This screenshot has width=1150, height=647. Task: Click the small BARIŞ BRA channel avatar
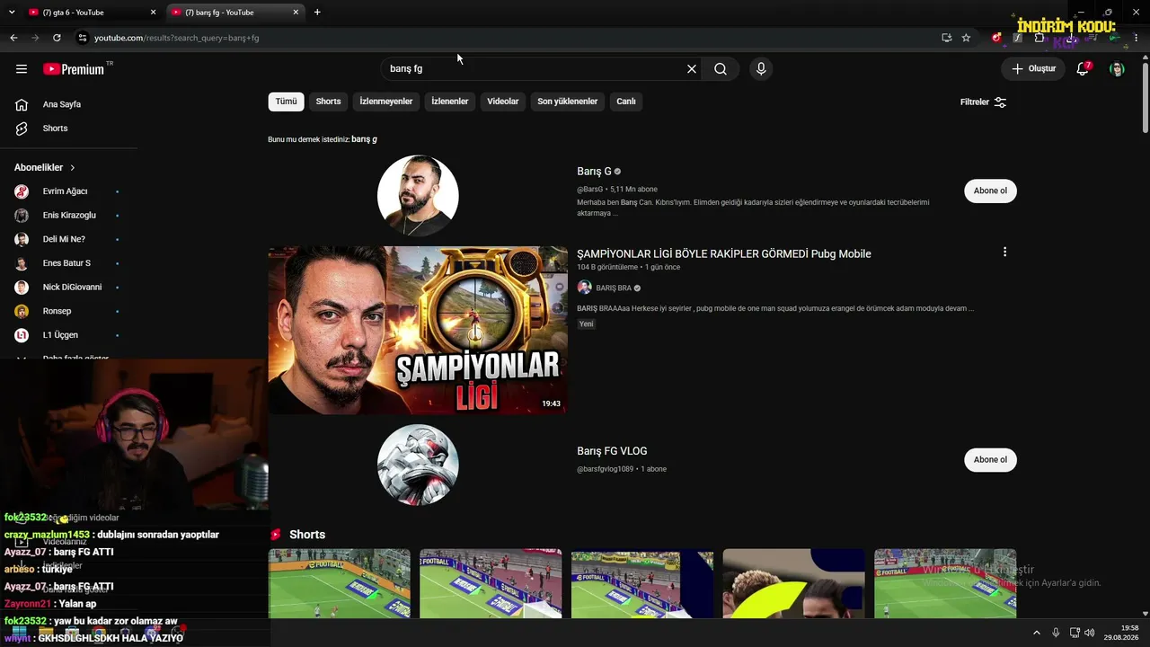(x=584, y=288)
